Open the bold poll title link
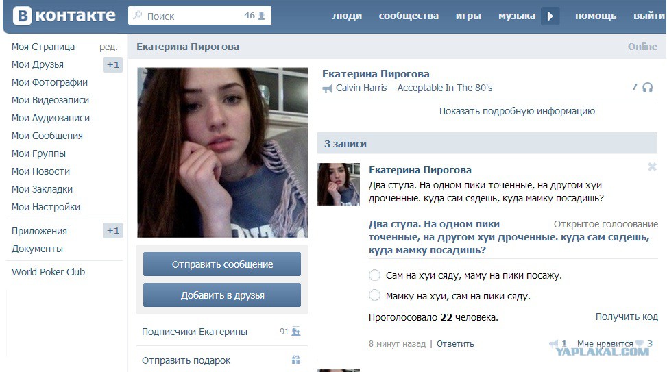667x372 pixels. coord(509,237)
